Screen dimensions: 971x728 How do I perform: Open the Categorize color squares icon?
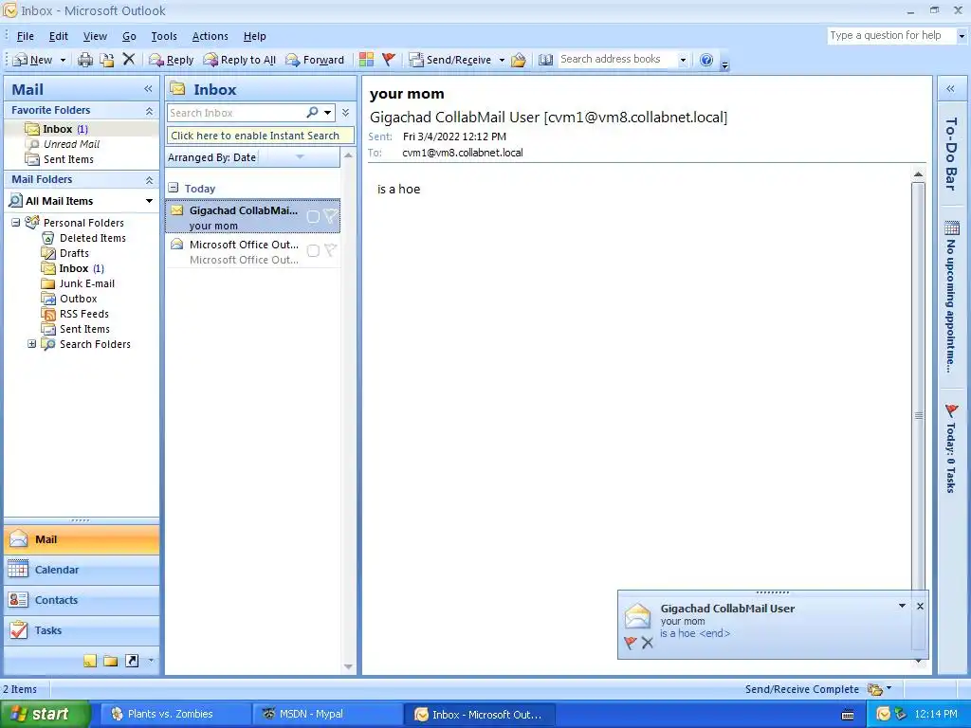coord(367,60)
